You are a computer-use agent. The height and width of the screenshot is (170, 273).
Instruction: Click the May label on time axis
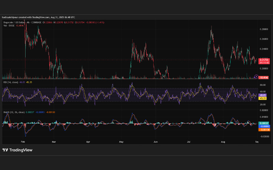click(121, 142)
